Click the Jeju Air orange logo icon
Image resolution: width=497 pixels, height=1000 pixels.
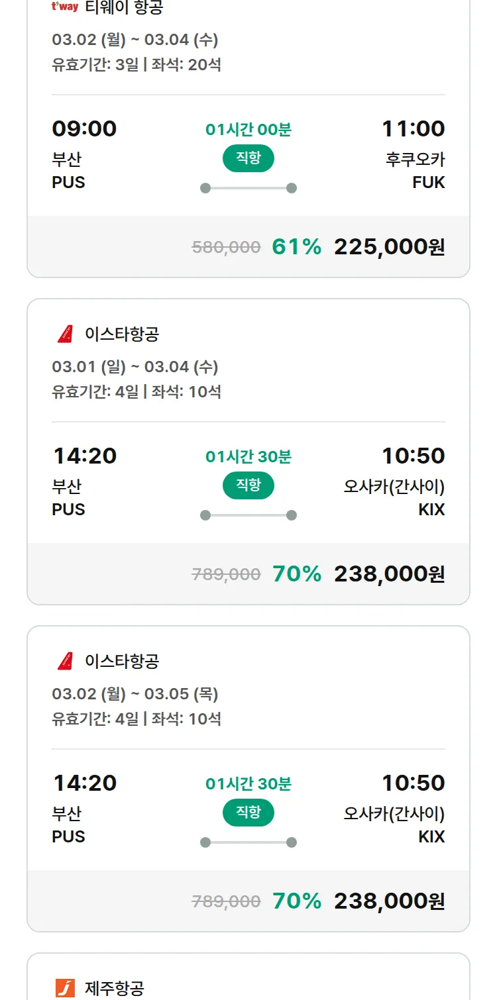point(65,988)
